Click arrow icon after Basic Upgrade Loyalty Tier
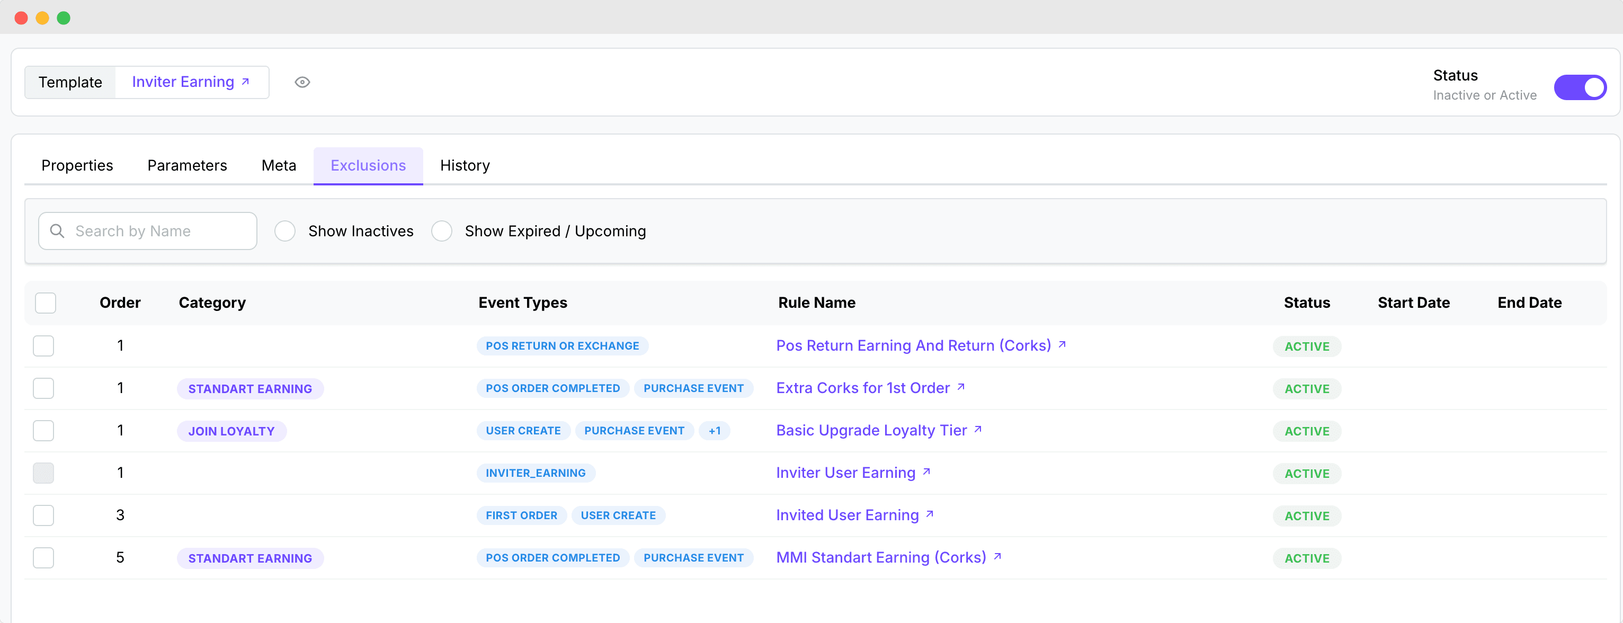The height and width of the screenshot is (623, 1623). coord(978,429)
